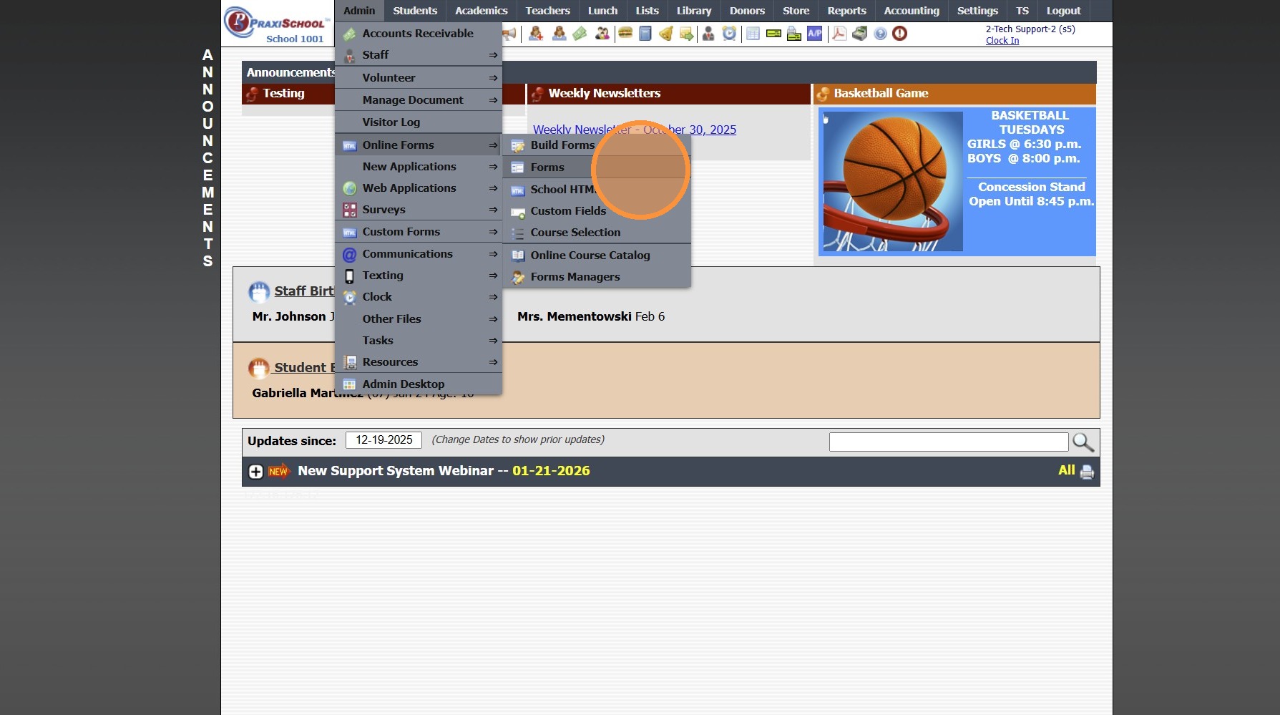Image resolution: width=1280 pixels, height=715 pixels.
Task: Click the golden bell toolbar icon
Action: click(665, 34)
